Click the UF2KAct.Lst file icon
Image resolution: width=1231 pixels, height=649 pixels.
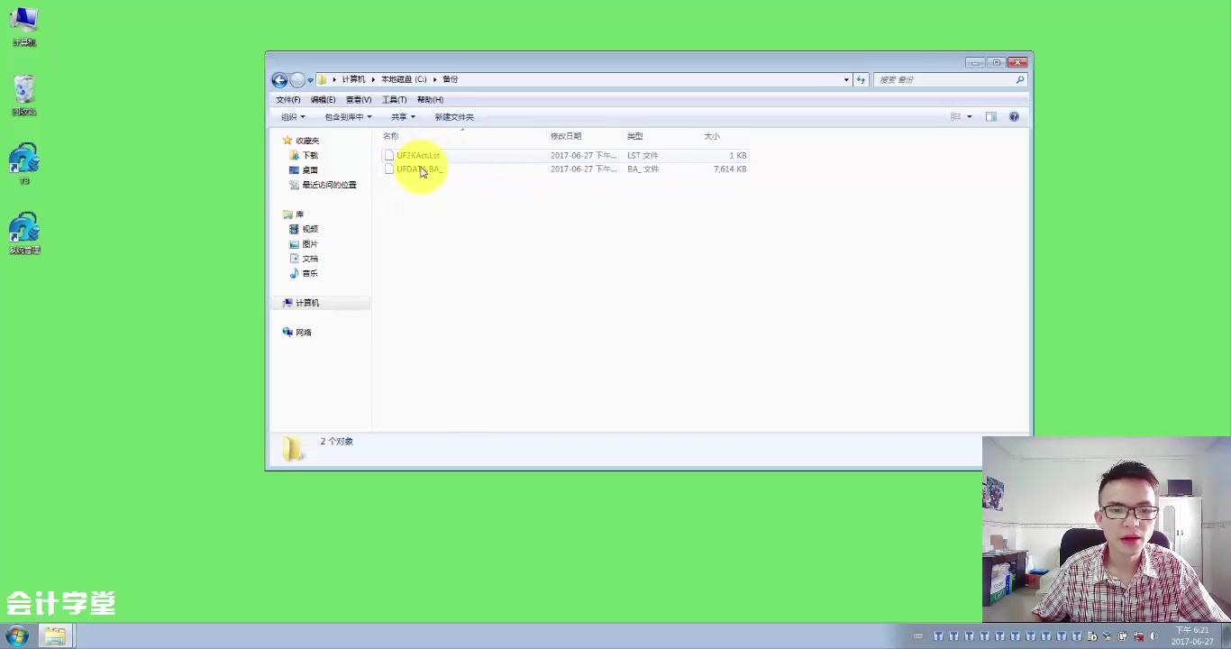[389, 156]
